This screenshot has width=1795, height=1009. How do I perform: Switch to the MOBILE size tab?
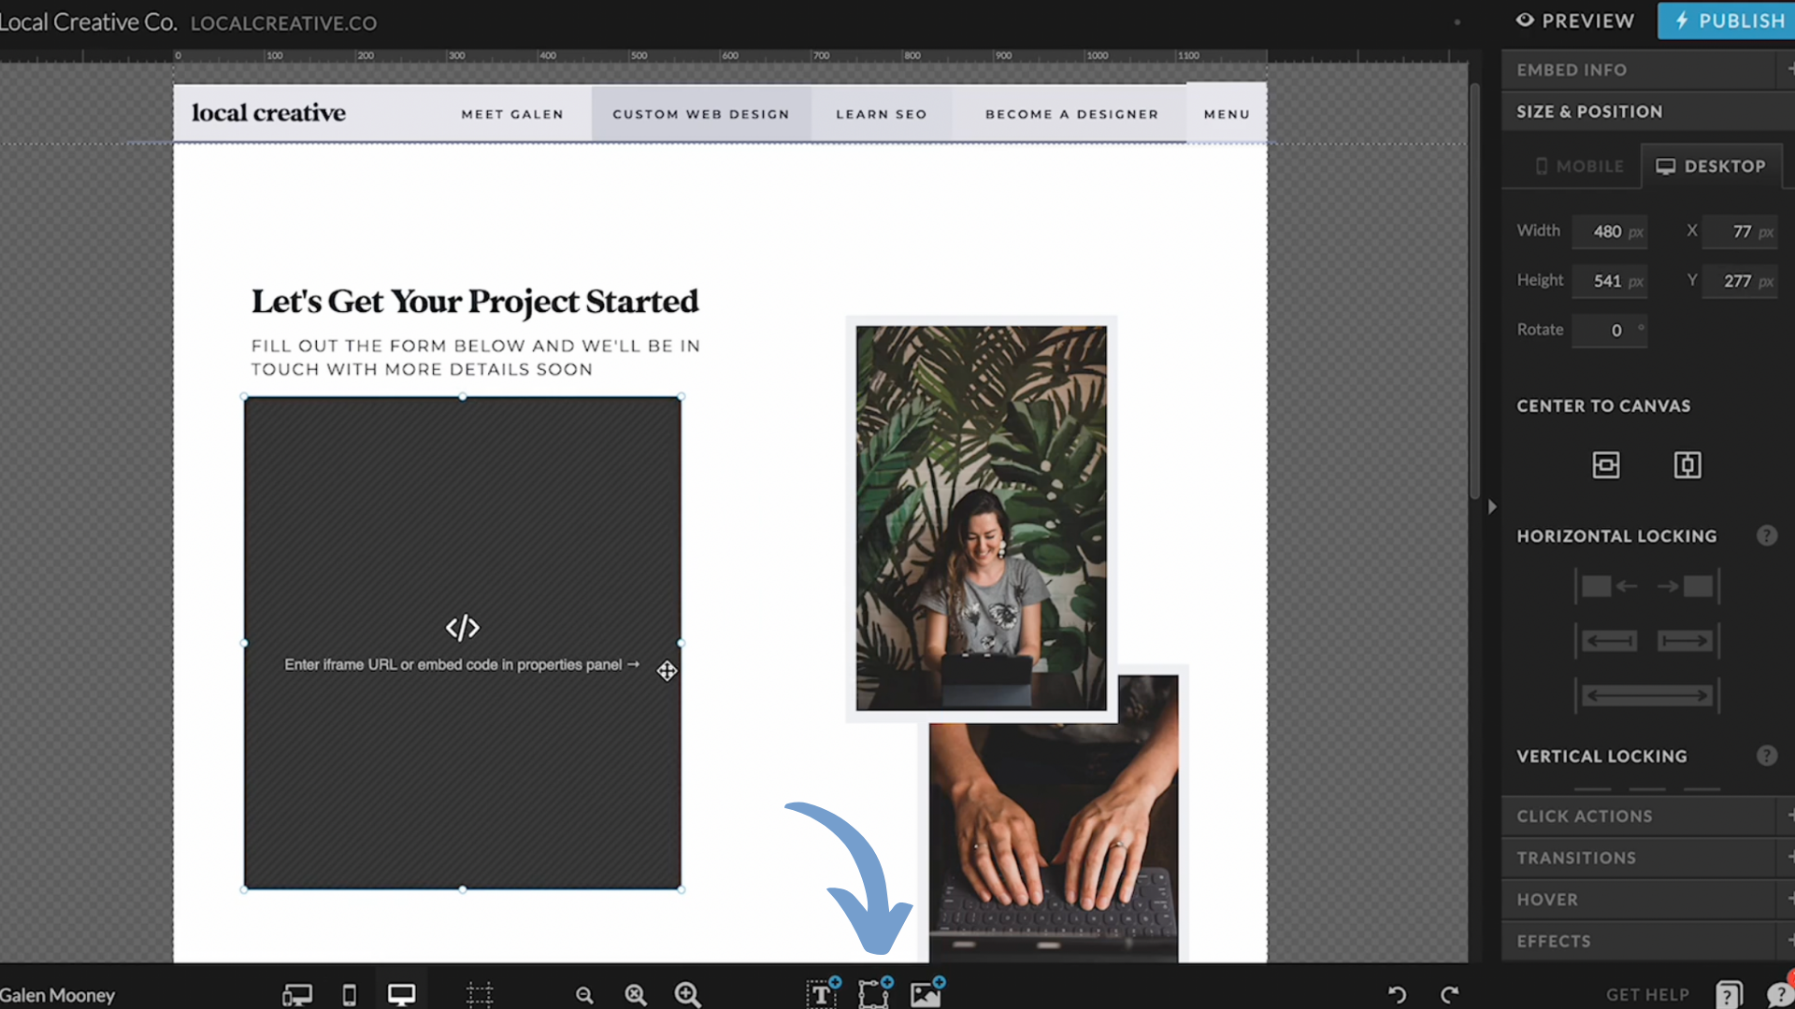coord(1579,165)
